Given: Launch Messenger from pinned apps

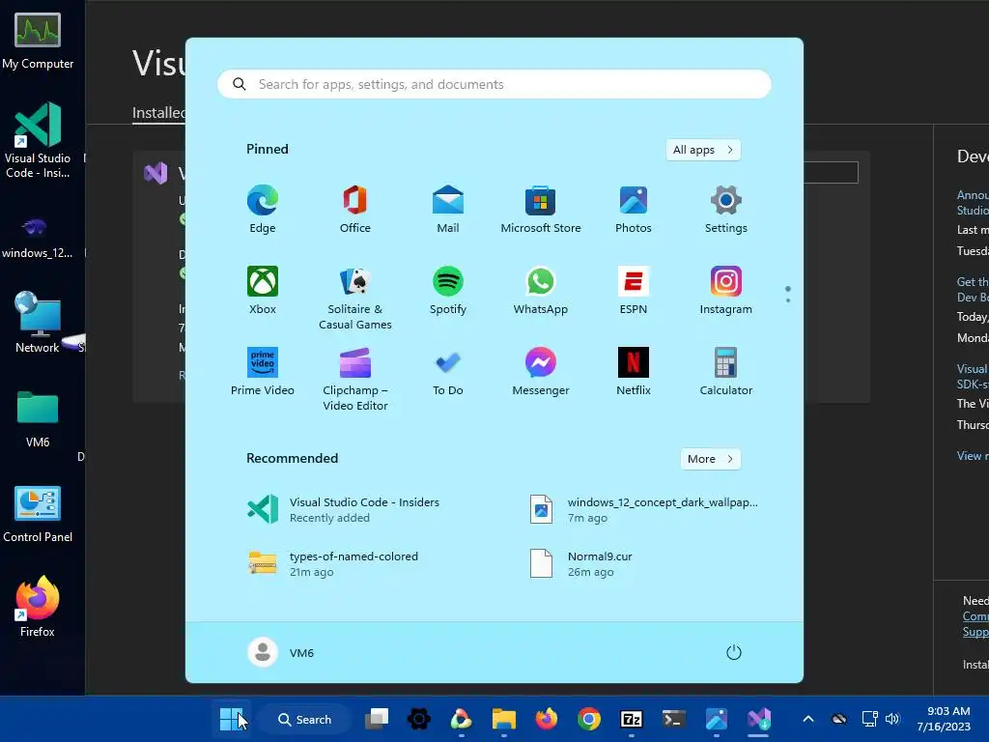Looking at the screenshot, I should pyautogui.click(x=541, y=372).
